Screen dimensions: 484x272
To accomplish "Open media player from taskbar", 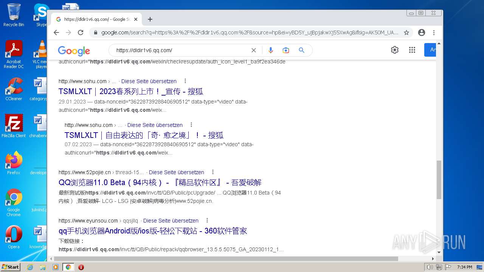I will [56, 267].
